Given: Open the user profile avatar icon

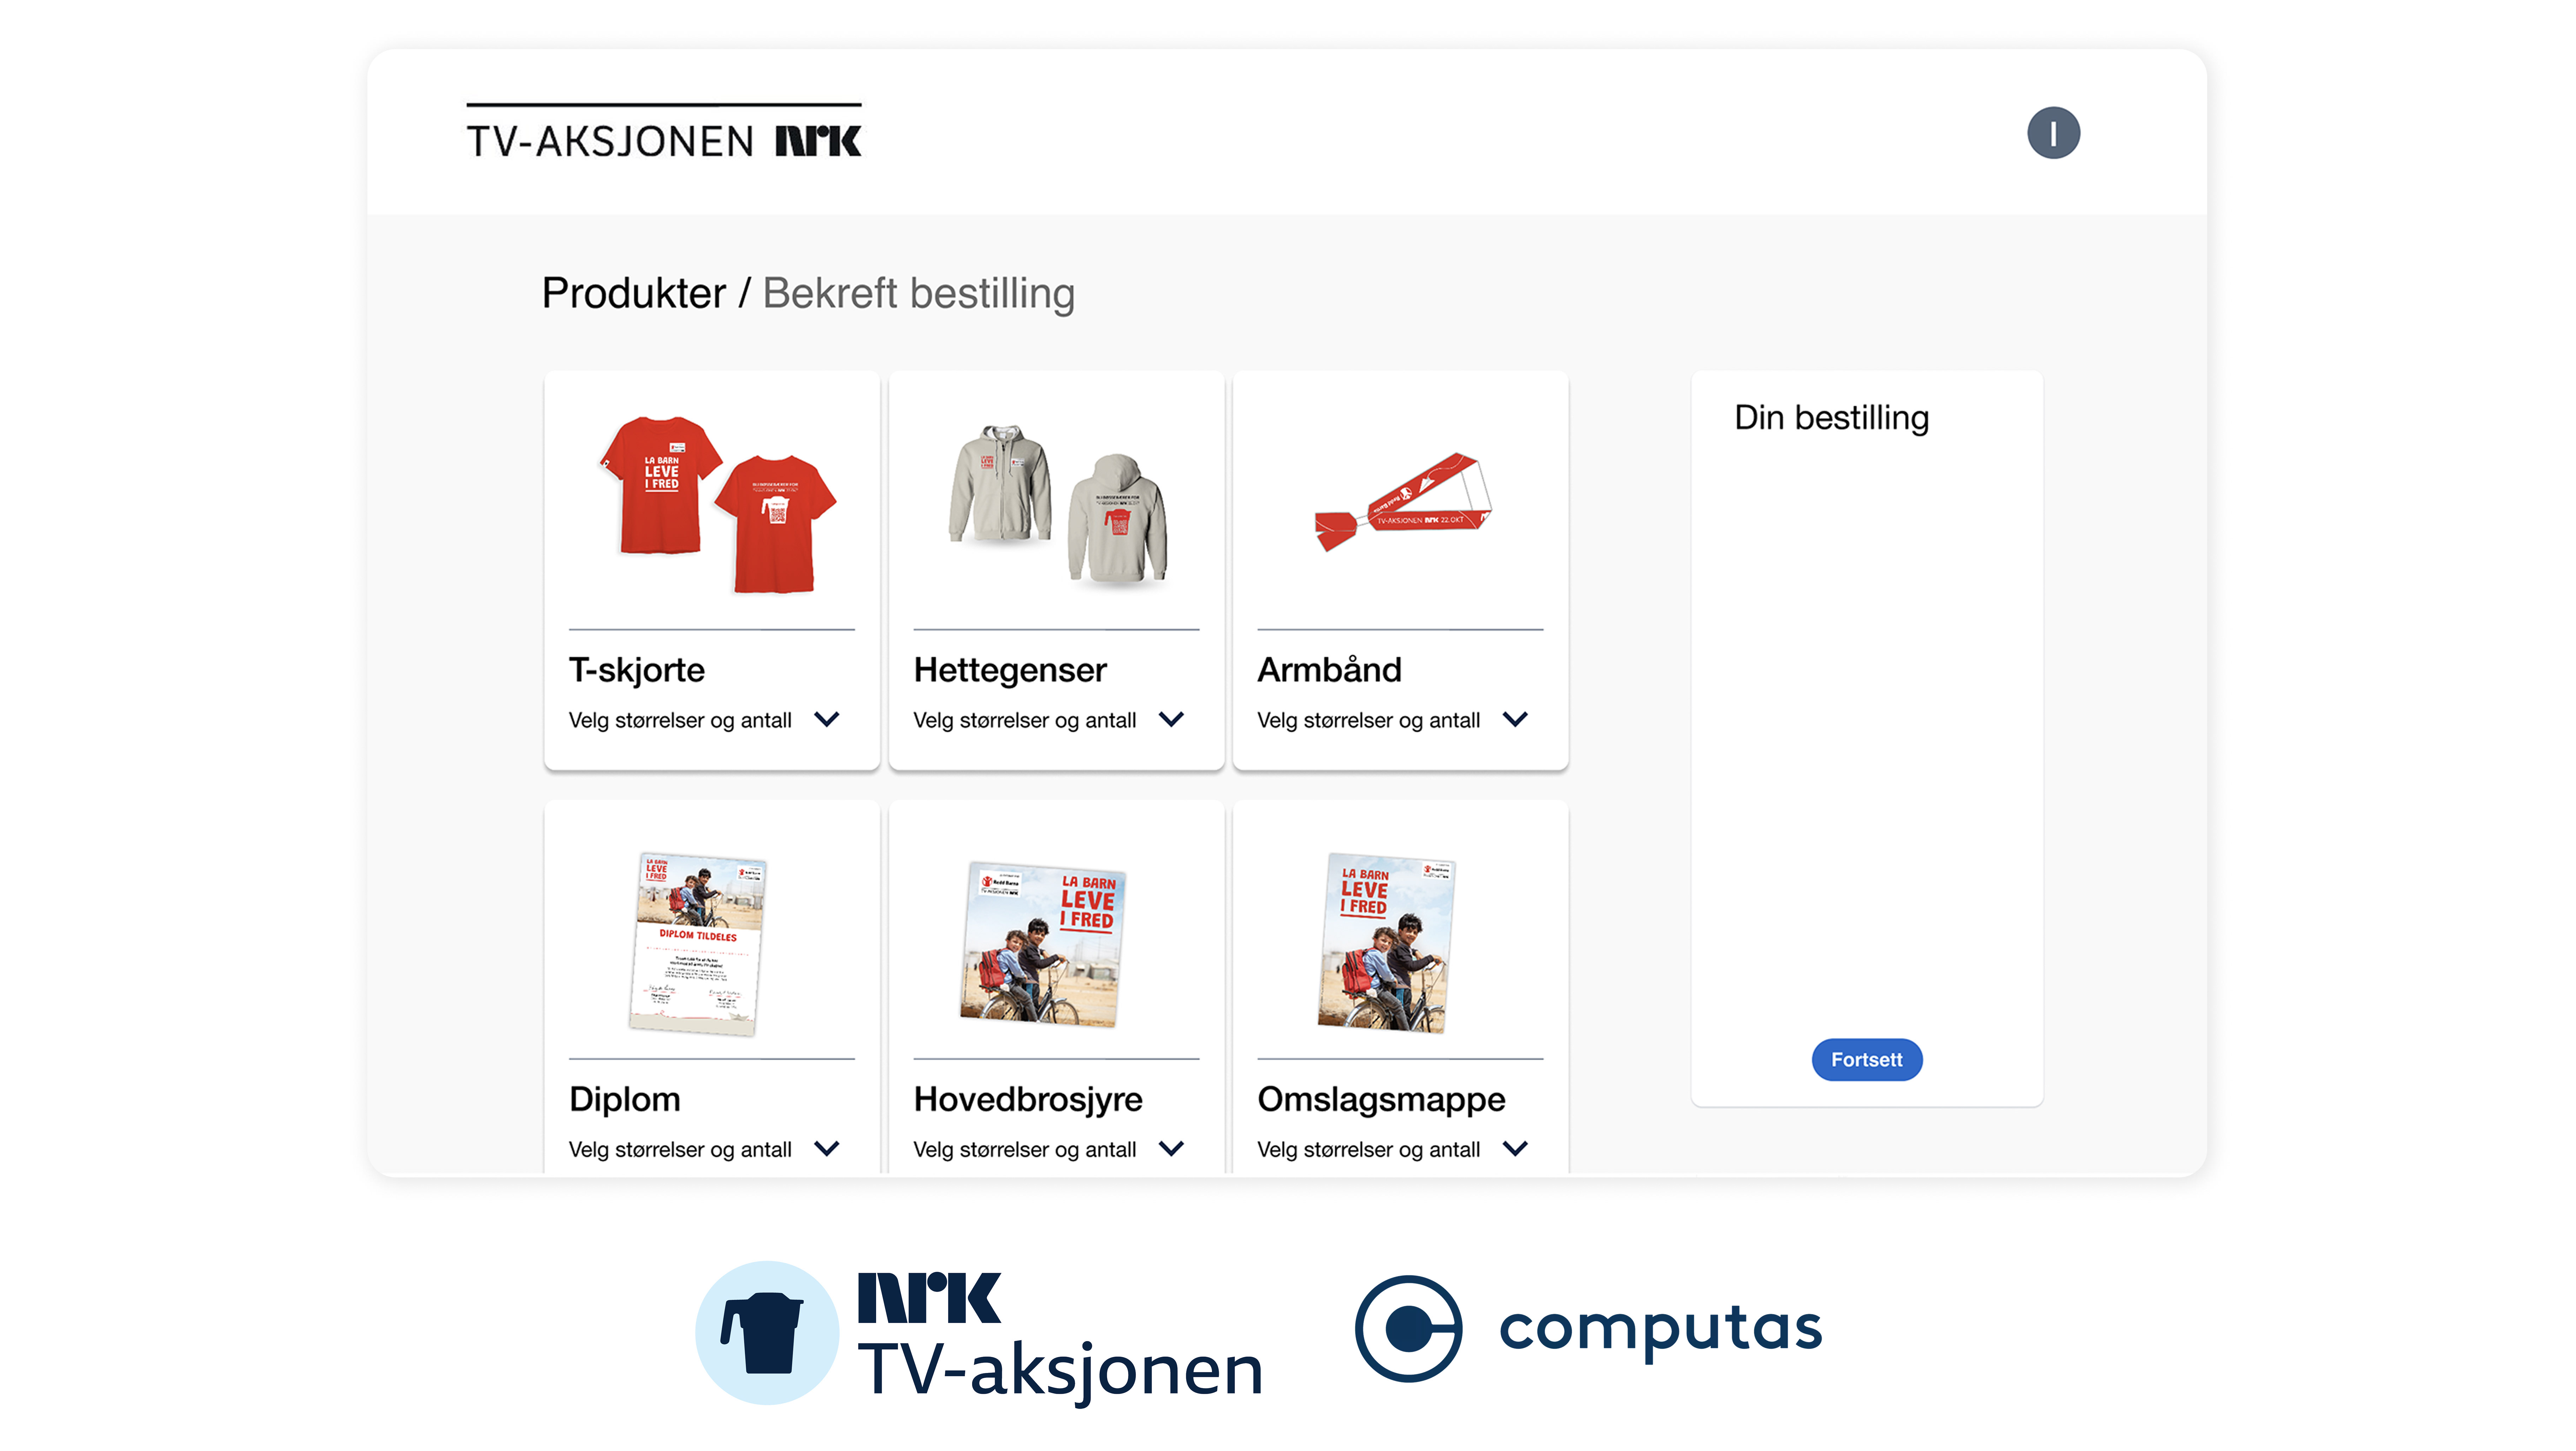Looking at the screenshot, I should coord(2053,133).
